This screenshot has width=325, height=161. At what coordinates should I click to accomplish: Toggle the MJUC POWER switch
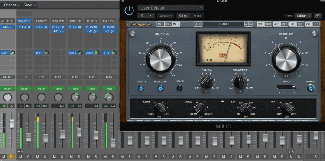(310, 89)
